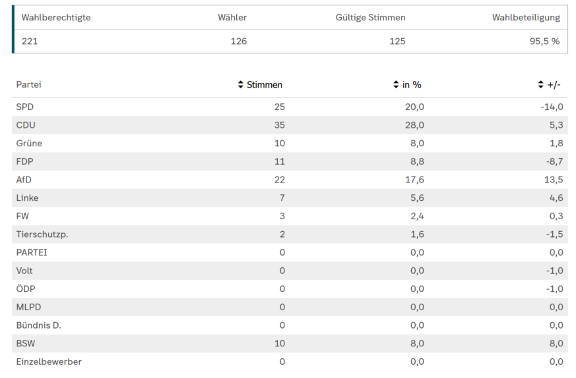Viewport: 576px width, 378px height.
Task: Click the sort arrows beside Stimmen
Action: (241, 85)
